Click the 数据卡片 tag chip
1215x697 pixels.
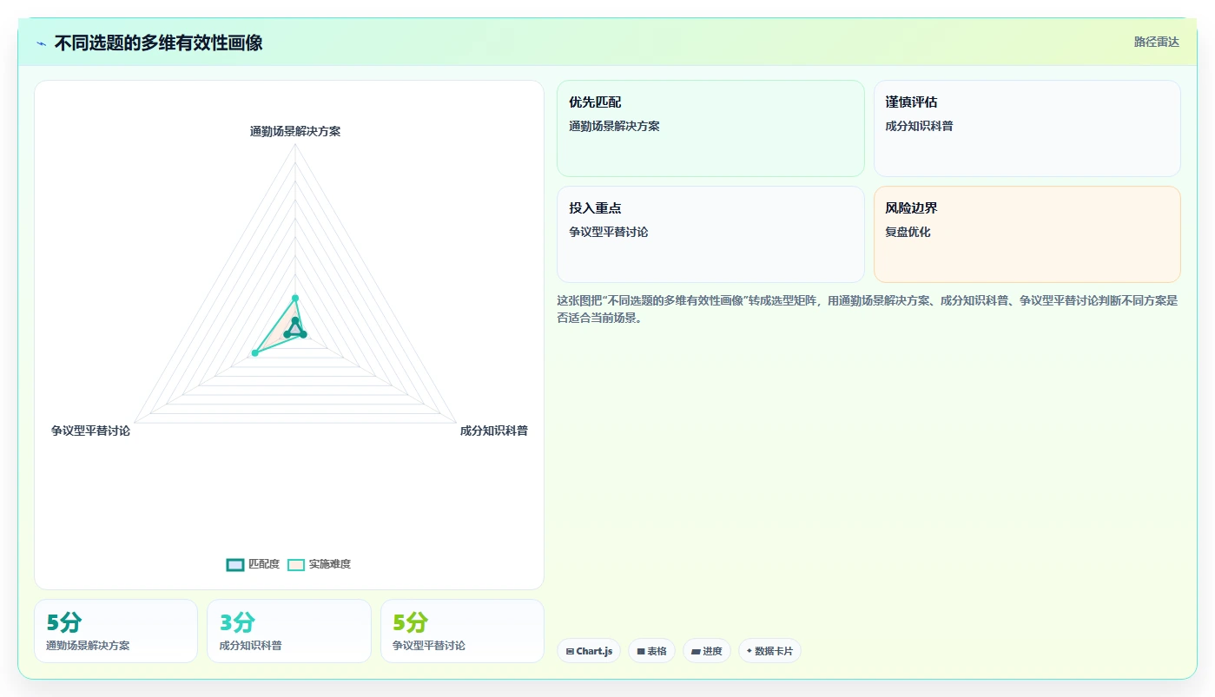click(x=769, y=651)
